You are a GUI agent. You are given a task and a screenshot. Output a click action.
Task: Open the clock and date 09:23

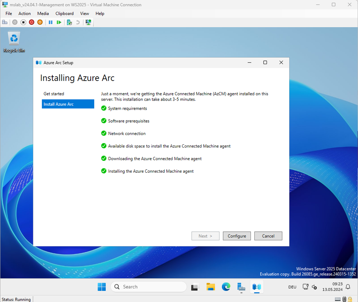[x=332, y=287]
